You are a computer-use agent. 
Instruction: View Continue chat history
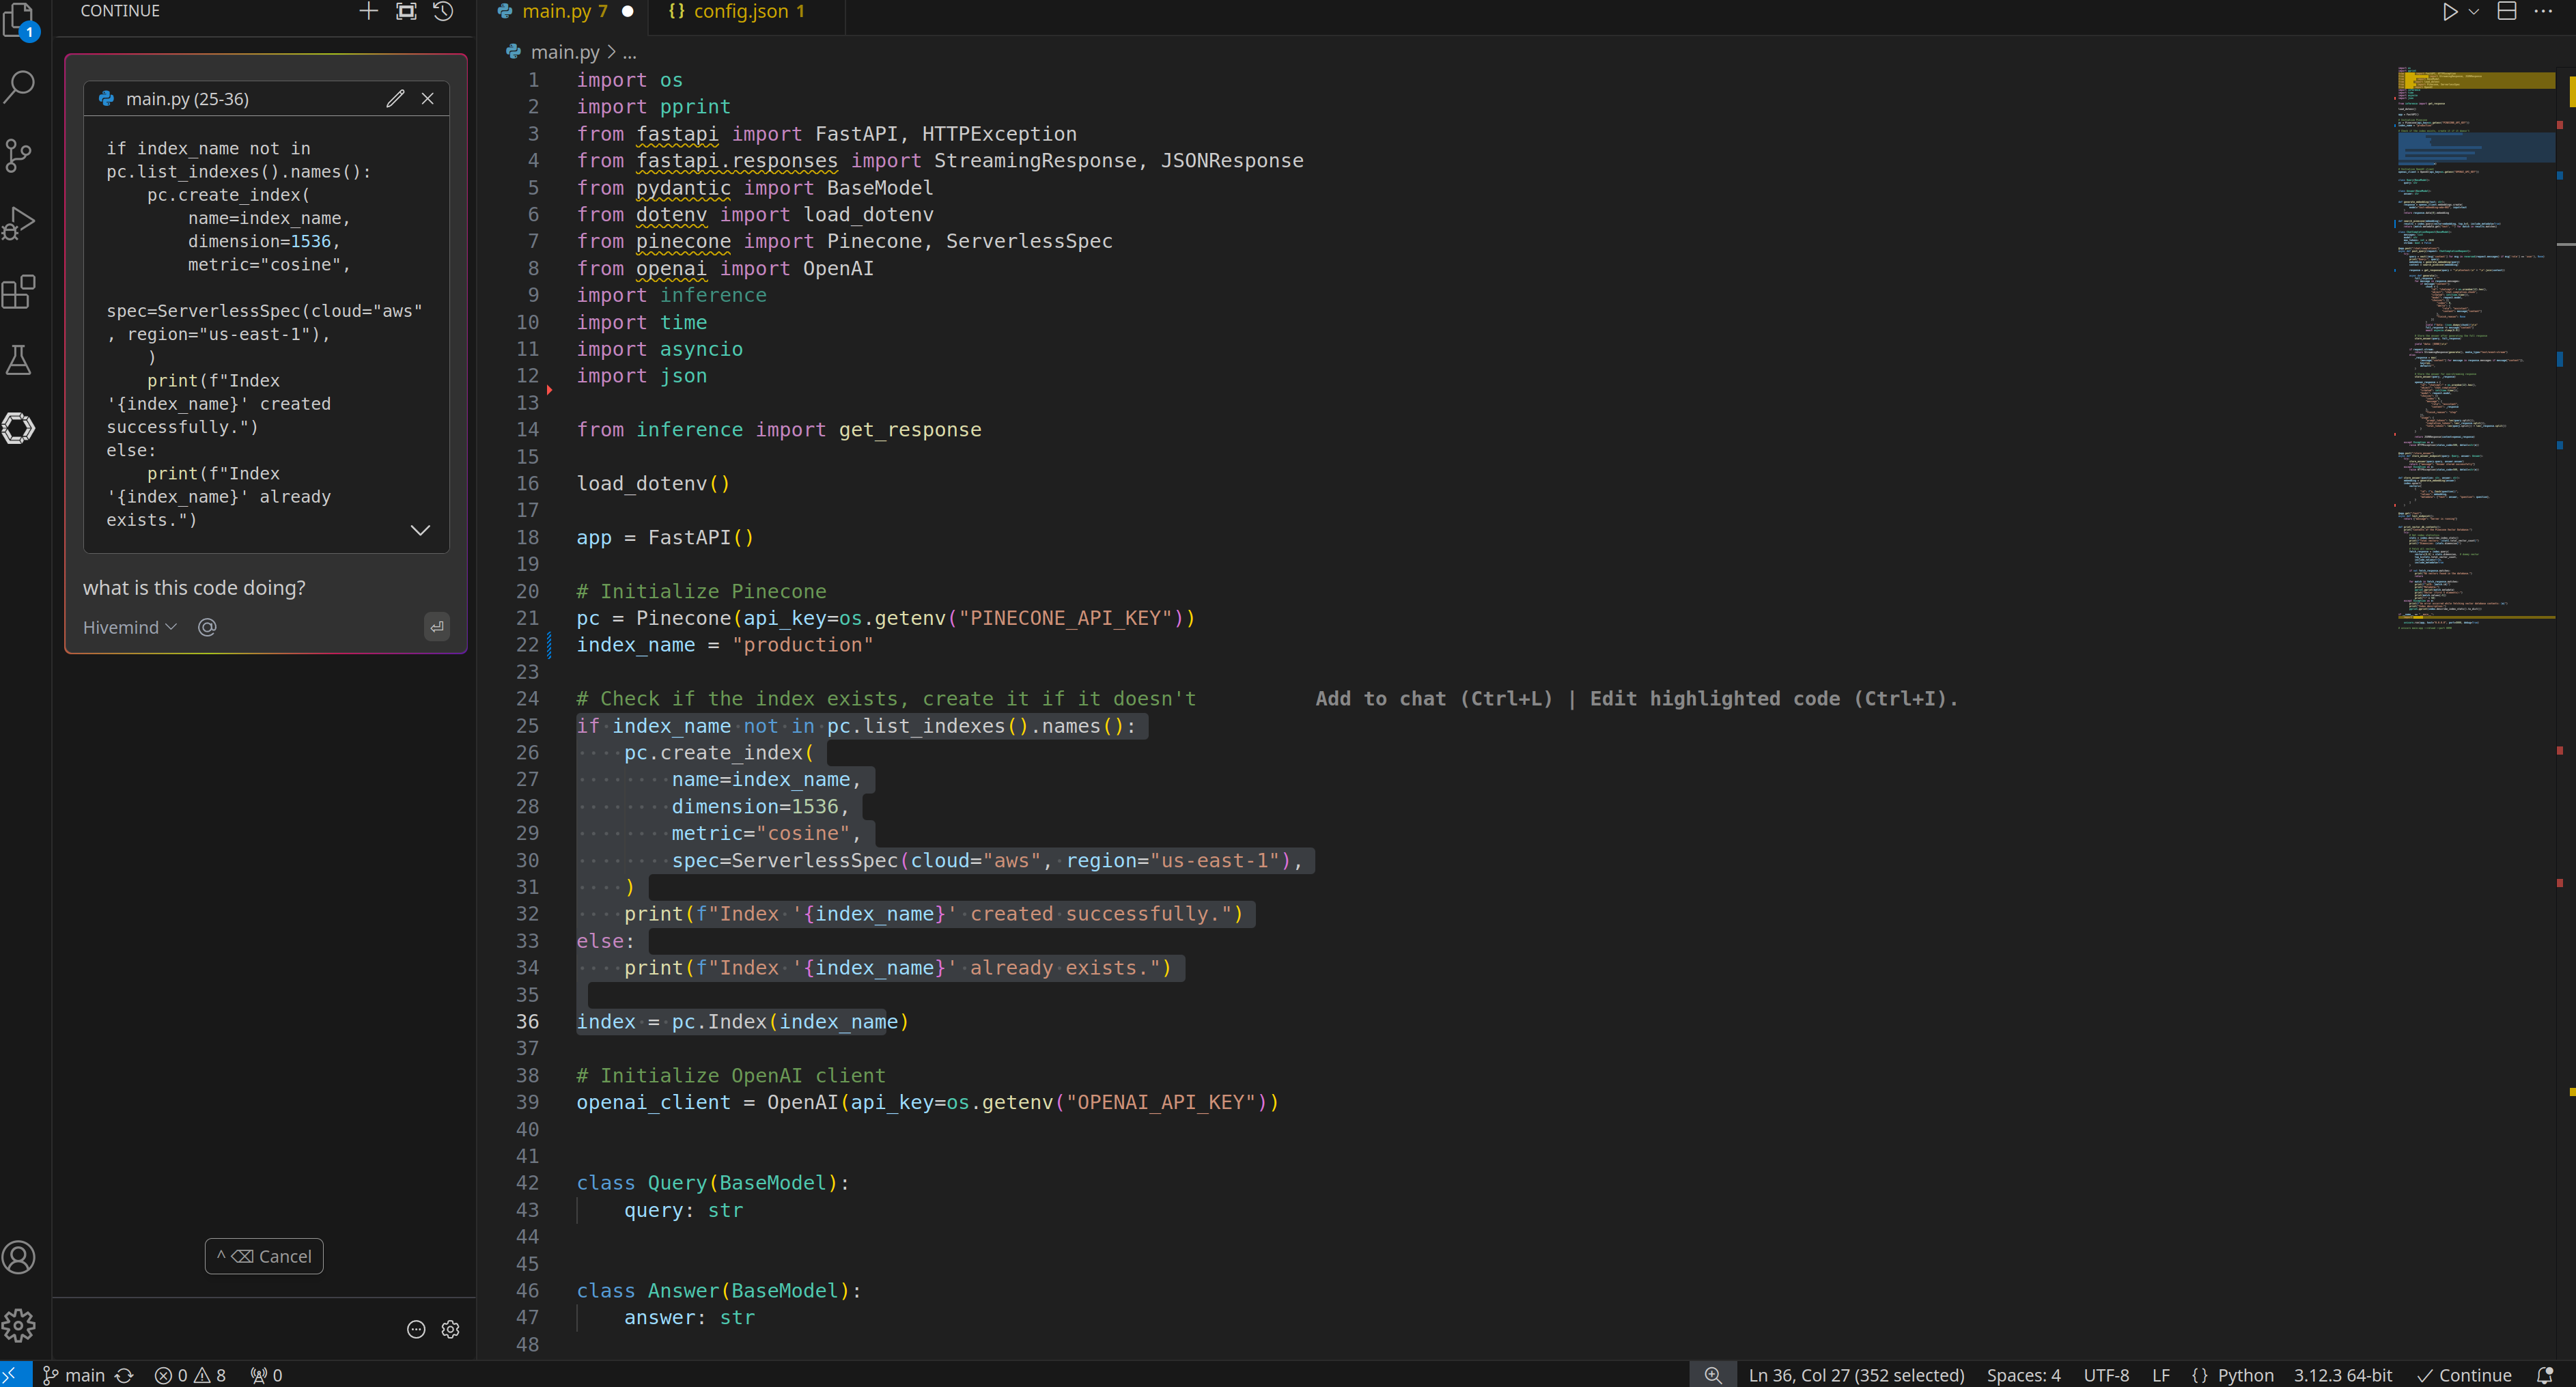coord(443,12)
